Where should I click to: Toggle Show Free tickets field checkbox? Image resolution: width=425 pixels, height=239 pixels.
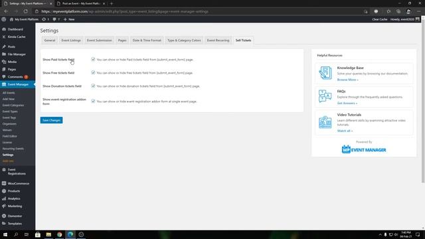tap(93, 72)
